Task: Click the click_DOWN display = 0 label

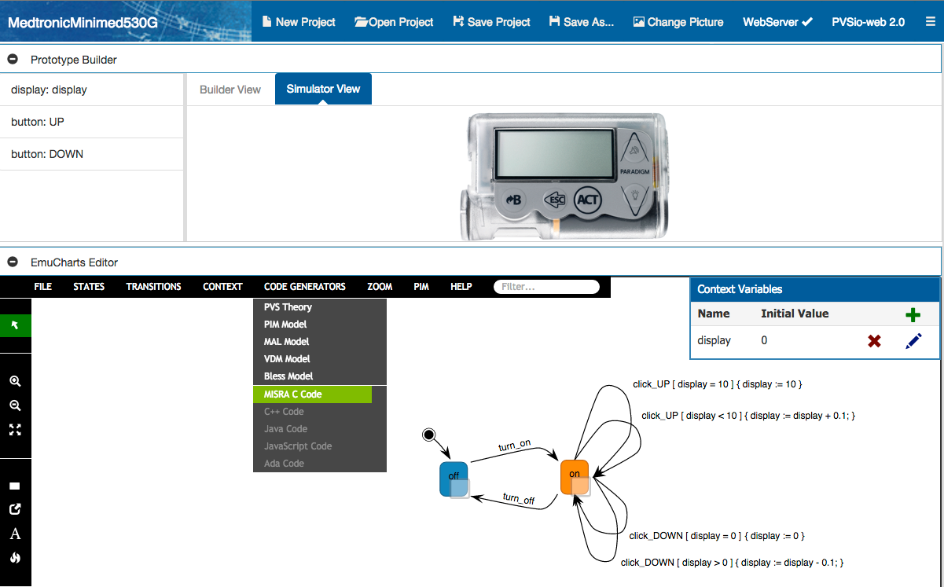Action: coord(717,536)
